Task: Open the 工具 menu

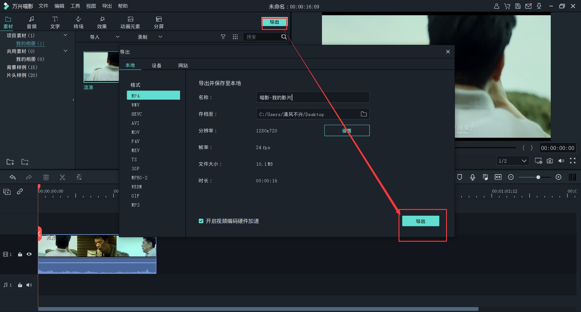Action: (75, 6)
